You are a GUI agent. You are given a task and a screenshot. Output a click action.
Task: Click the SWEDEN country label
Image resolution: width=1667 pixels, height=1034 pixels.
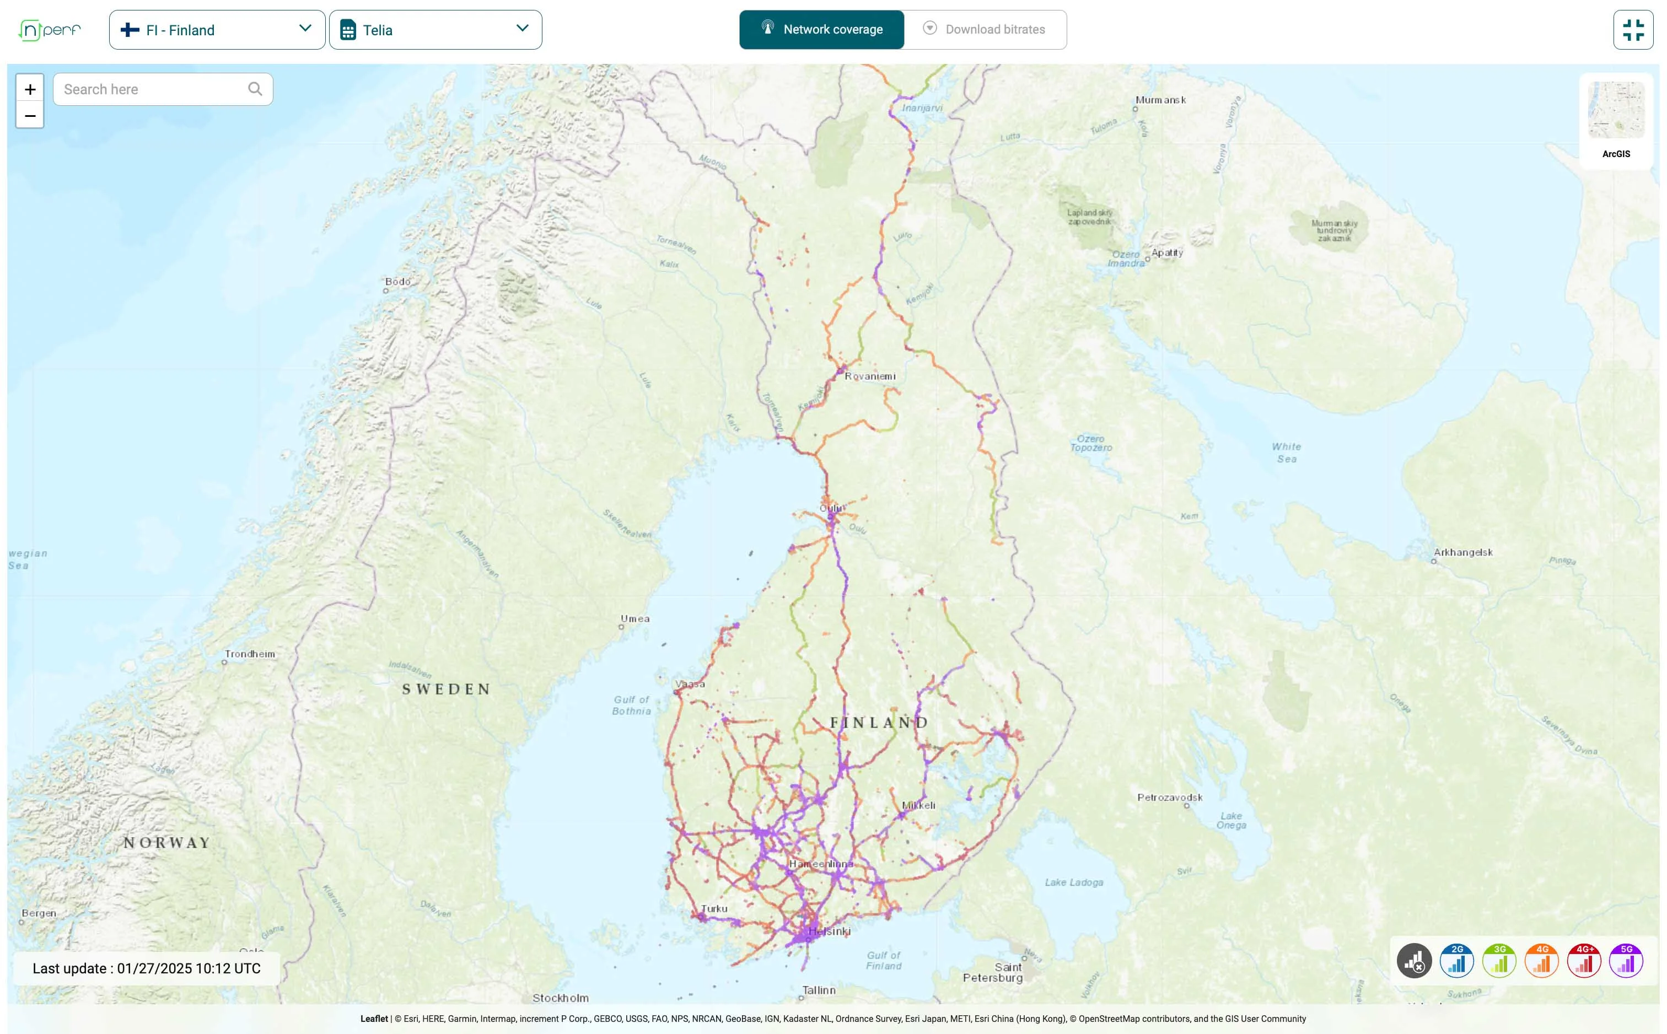pyautogui.click(x=446, y=690)
